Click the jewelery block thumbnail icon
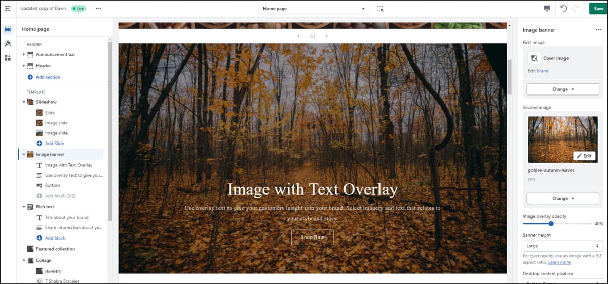Screen dimensions: 608x284 tap(40, 271)
